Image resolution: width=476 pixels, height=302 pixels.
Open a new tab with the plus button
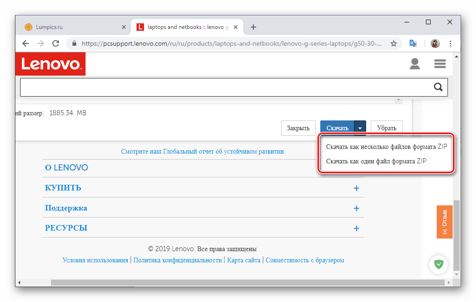pos(253,27)
